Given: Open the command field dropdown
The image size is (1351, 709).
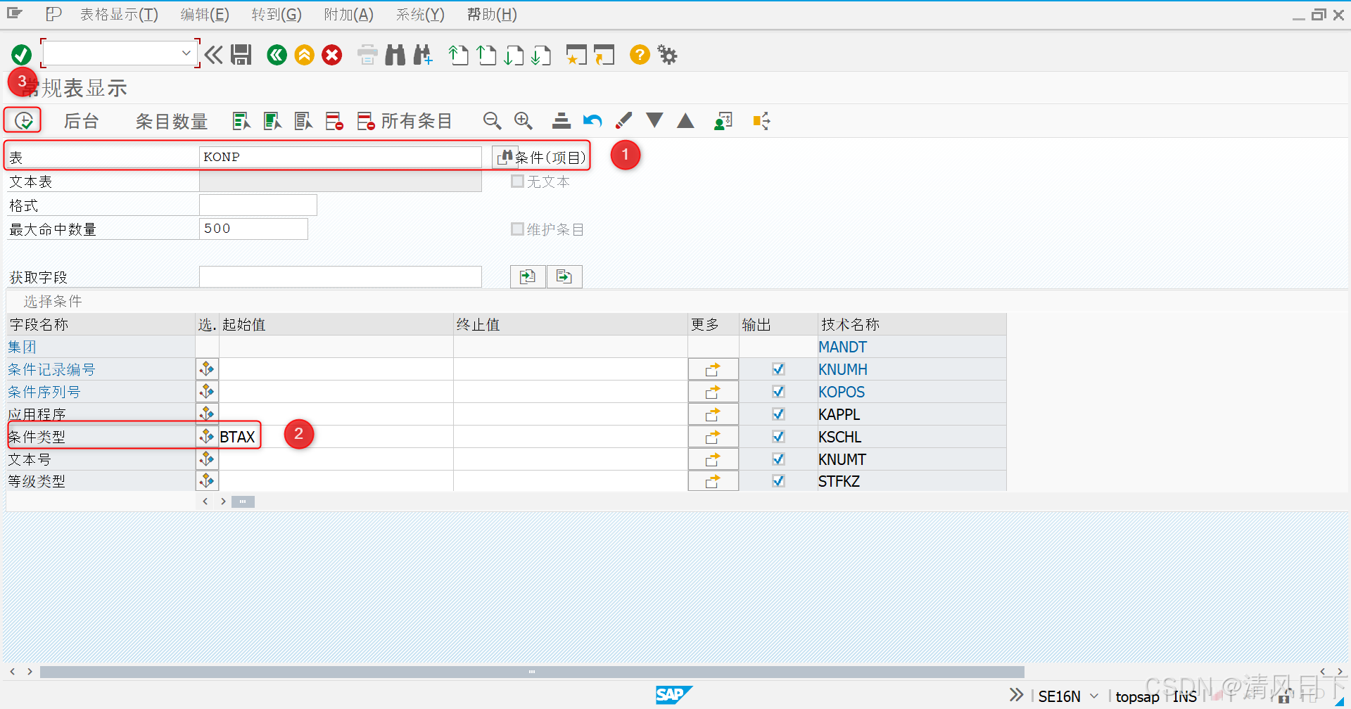Looking at the screenshot, I should click(x=186, y=52).
